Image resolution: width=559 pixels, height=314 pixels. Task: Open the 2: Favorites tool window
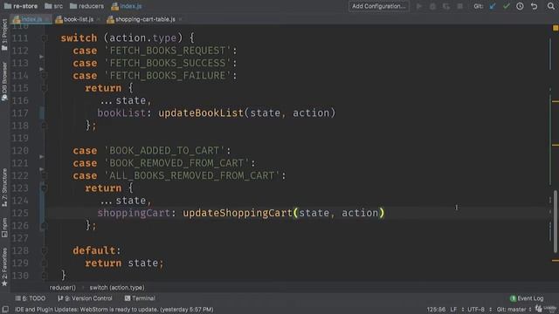coord(4,267)
